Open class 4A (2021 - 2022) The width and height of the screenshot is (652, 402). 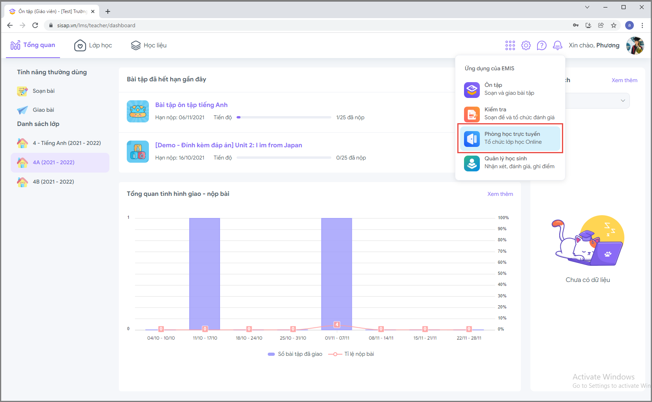coord(60,162)
